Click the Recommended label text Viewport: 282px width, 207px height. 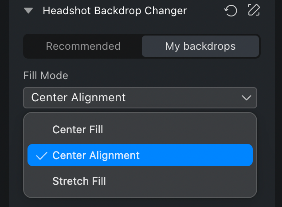(x=83, y=46)
